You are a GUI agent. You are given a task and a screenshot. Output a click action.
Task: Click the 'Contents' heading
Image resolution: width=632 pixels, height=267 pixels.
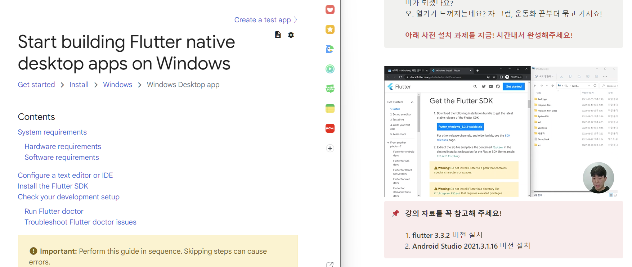click(36, 117)
